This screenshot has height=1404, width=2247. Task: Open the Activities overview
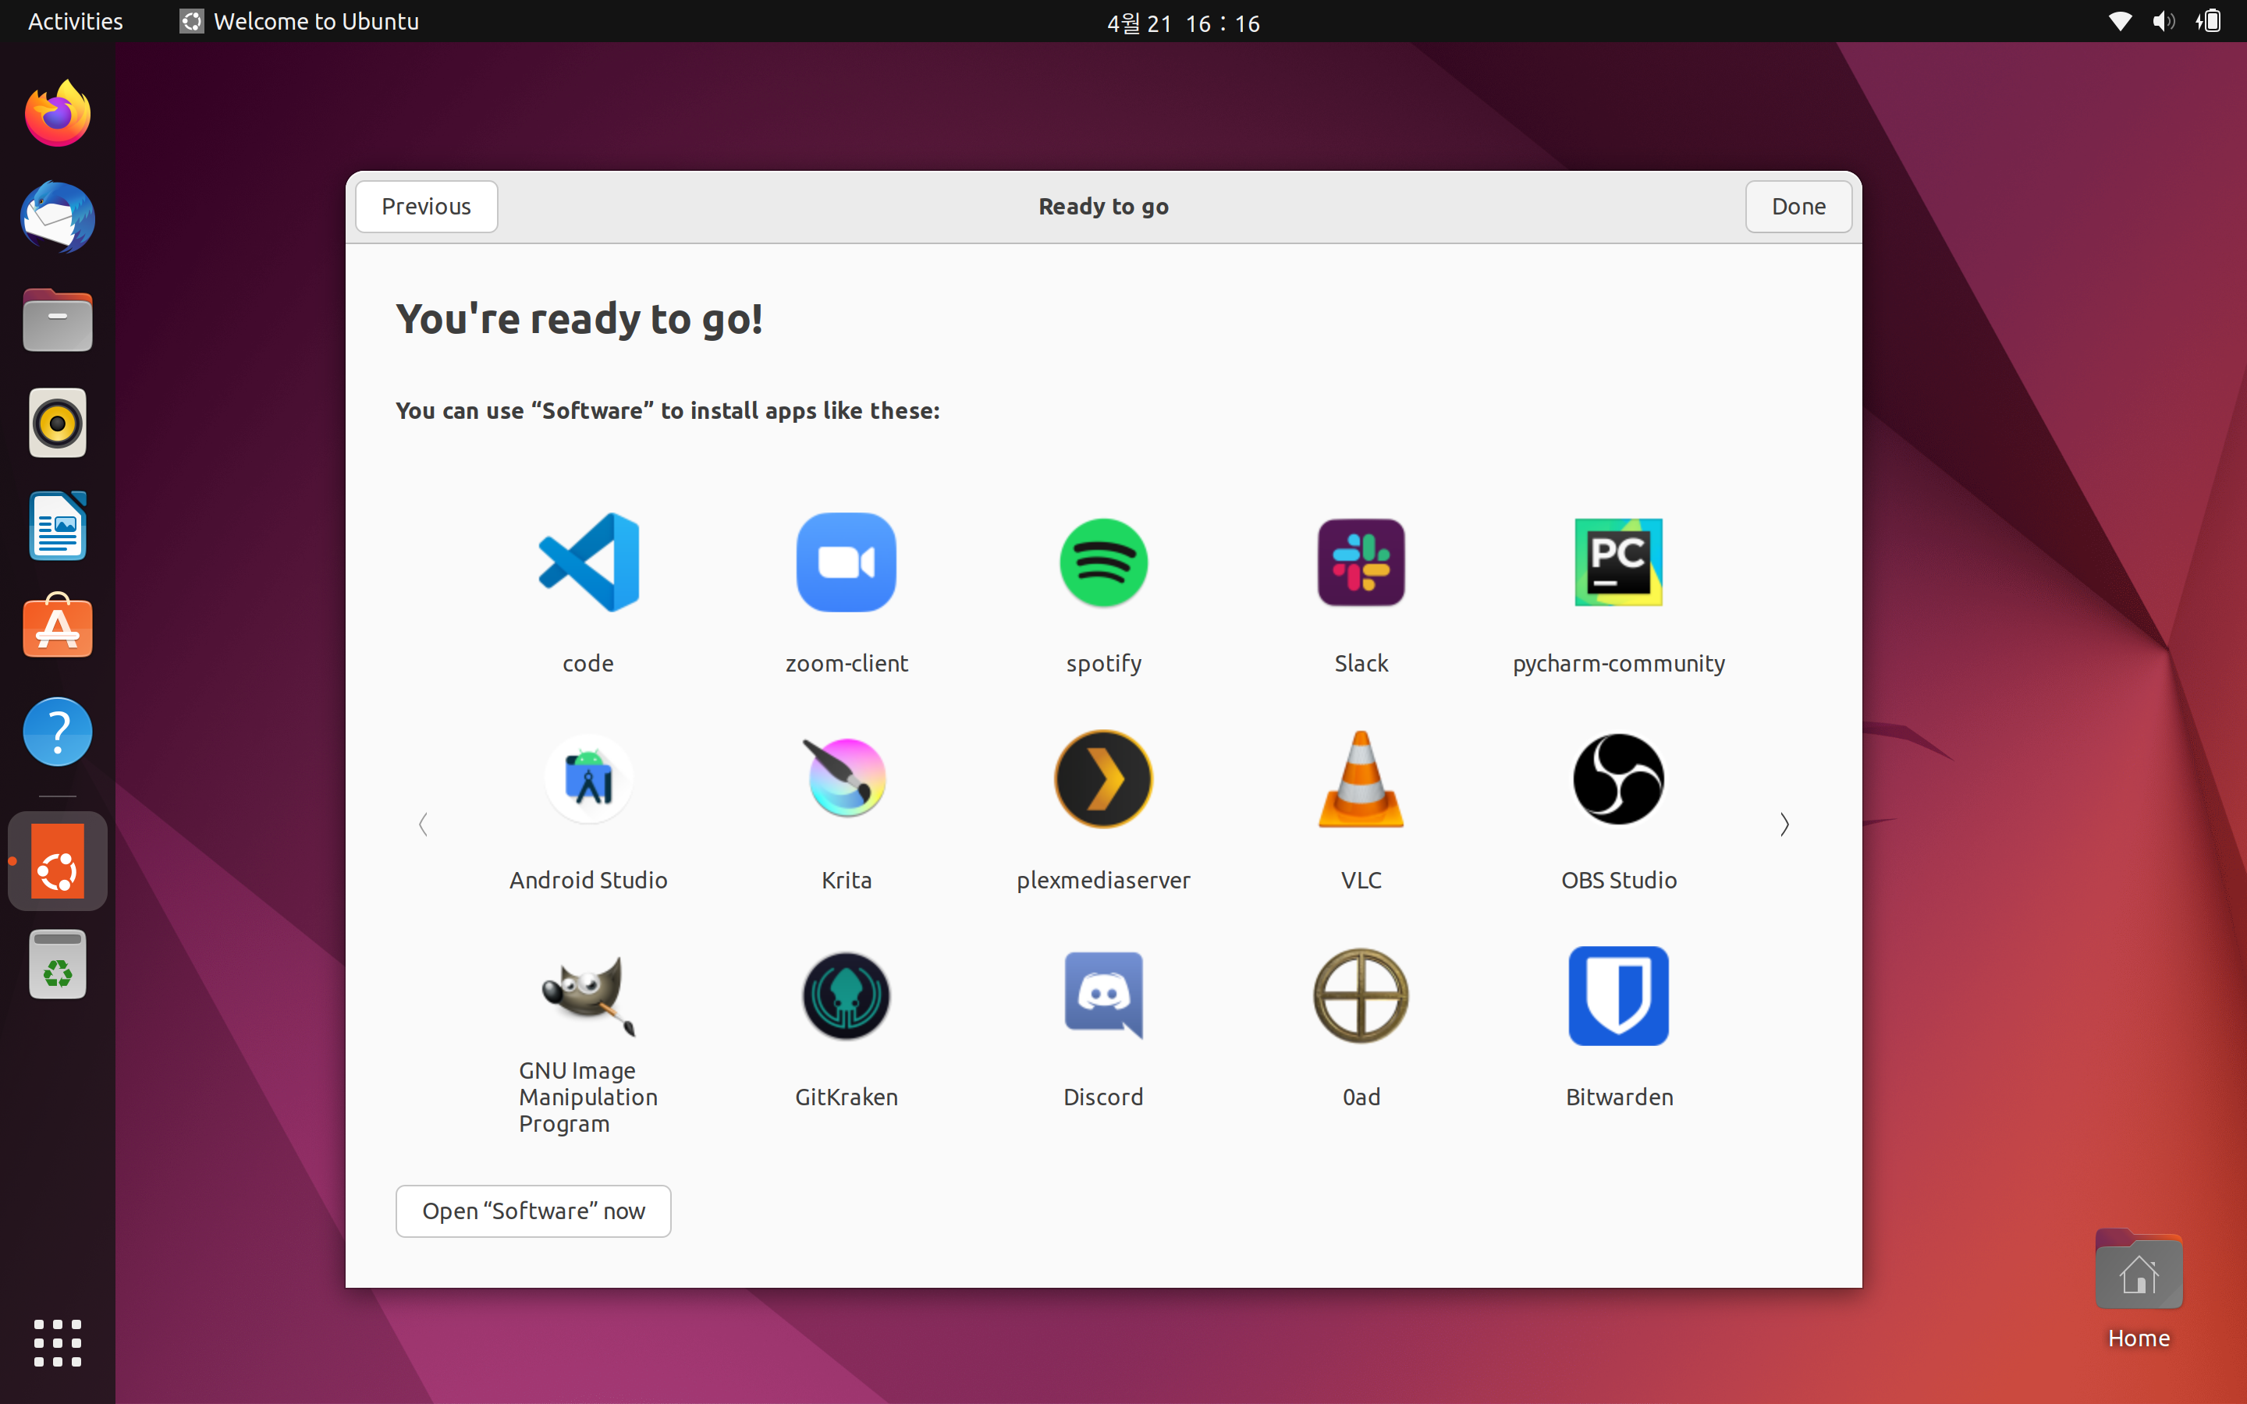click(75, 21)
